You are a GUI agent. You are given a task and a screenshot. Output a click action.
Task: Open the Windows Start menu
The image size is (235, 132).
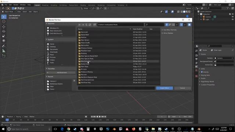point(3,129)
